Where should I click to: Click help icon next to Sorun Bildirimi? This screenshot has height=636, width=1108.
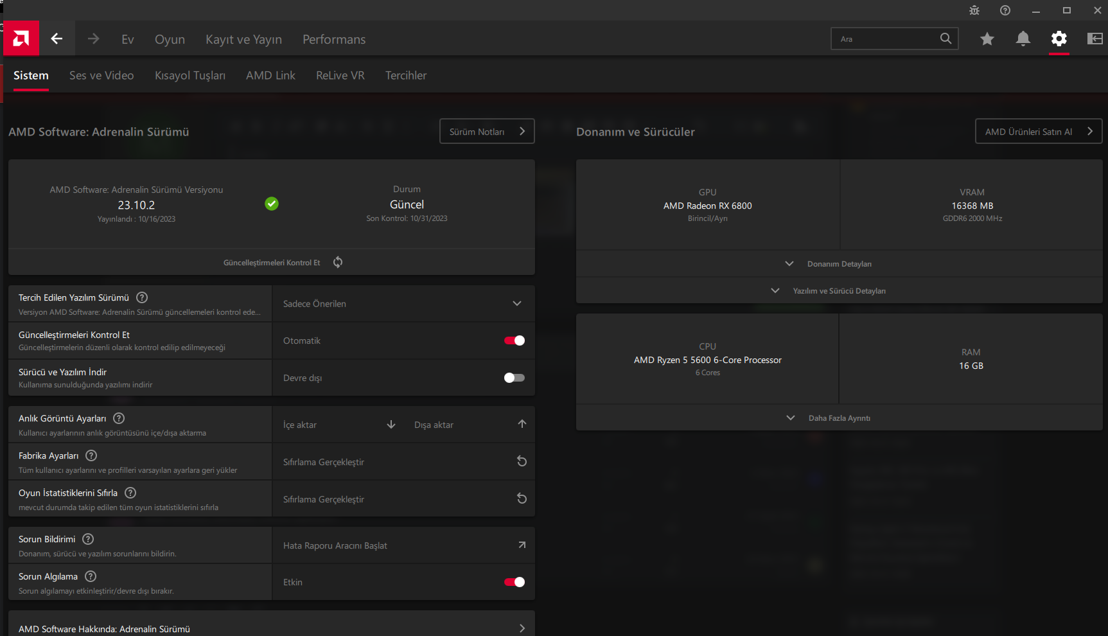pyautogui.click(x=89, y=539)
